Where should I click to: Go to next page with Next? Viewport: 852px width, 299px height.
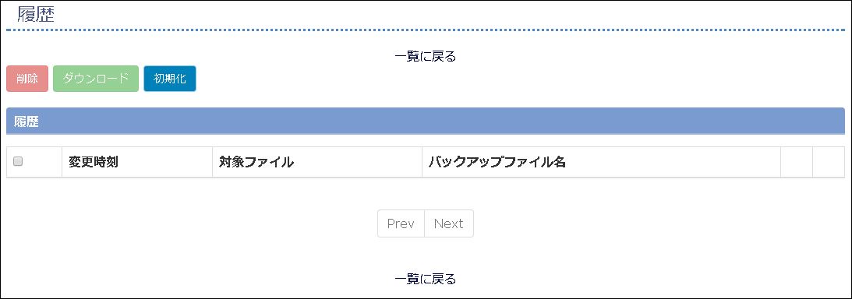pyautogui.click(x=449, y=223)
